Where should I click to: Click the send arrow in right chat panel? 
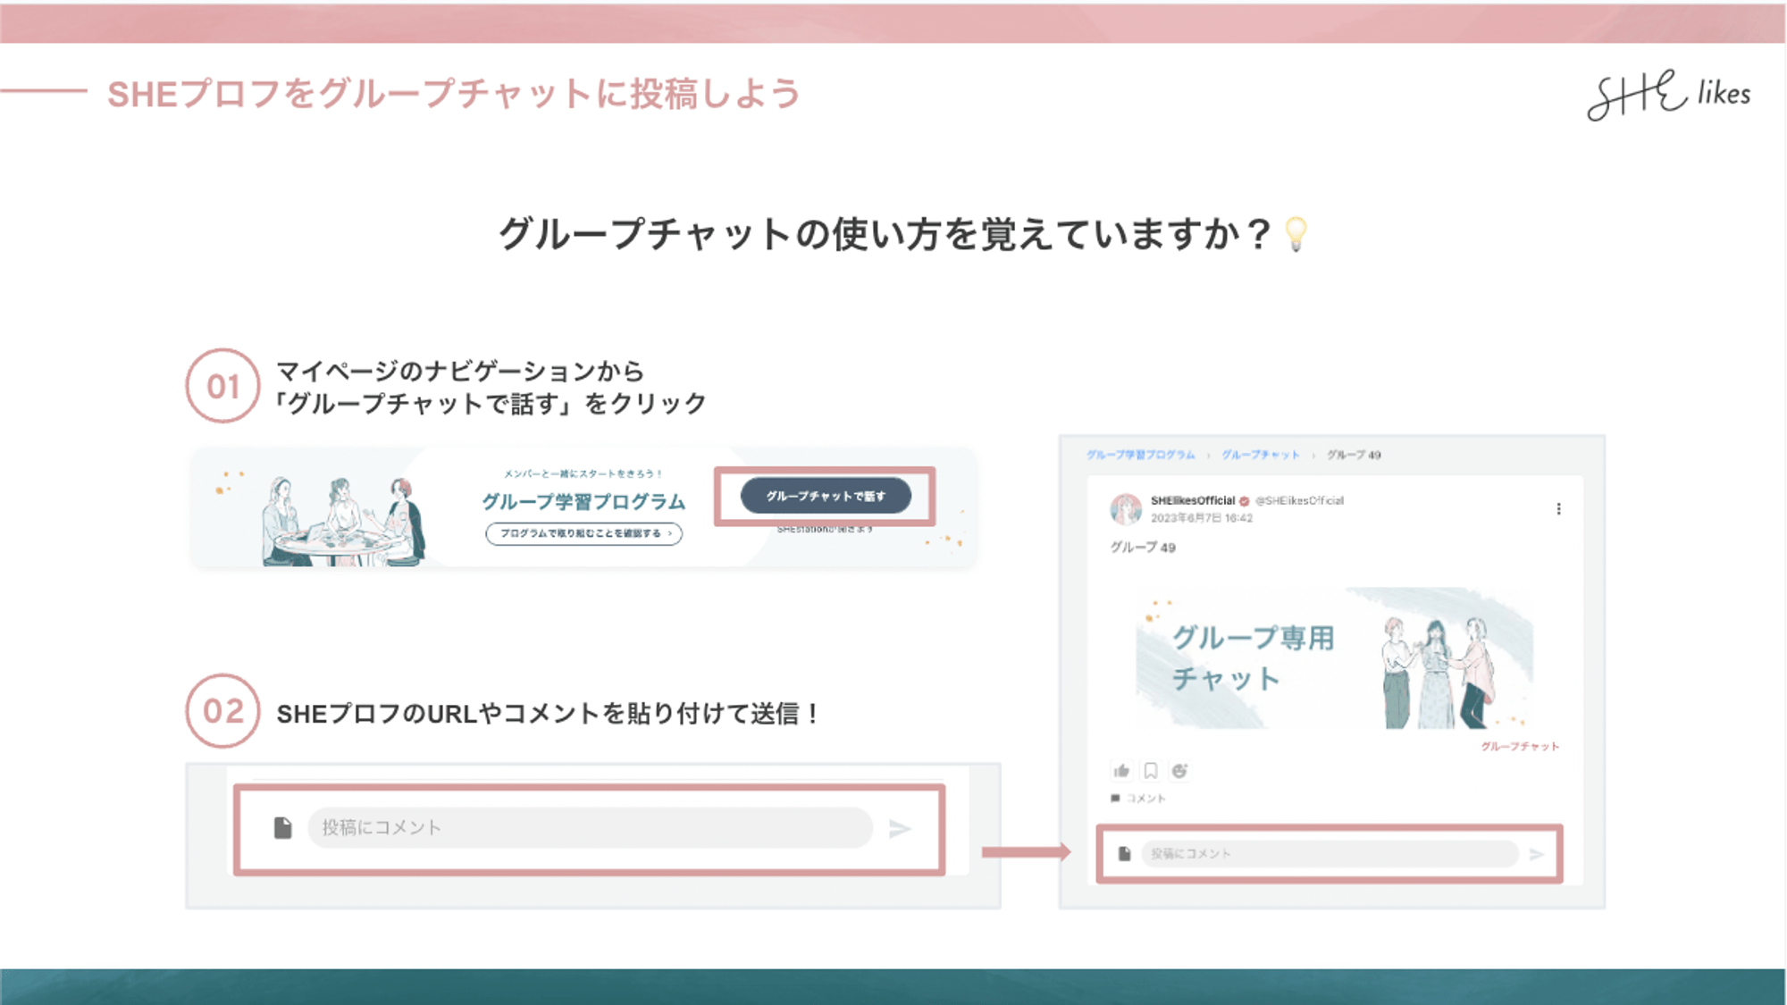tap(1537, 854)
